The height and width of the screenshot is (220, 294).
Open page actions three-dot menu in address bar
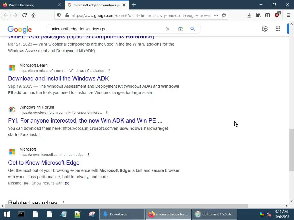[x=216, y=15]
